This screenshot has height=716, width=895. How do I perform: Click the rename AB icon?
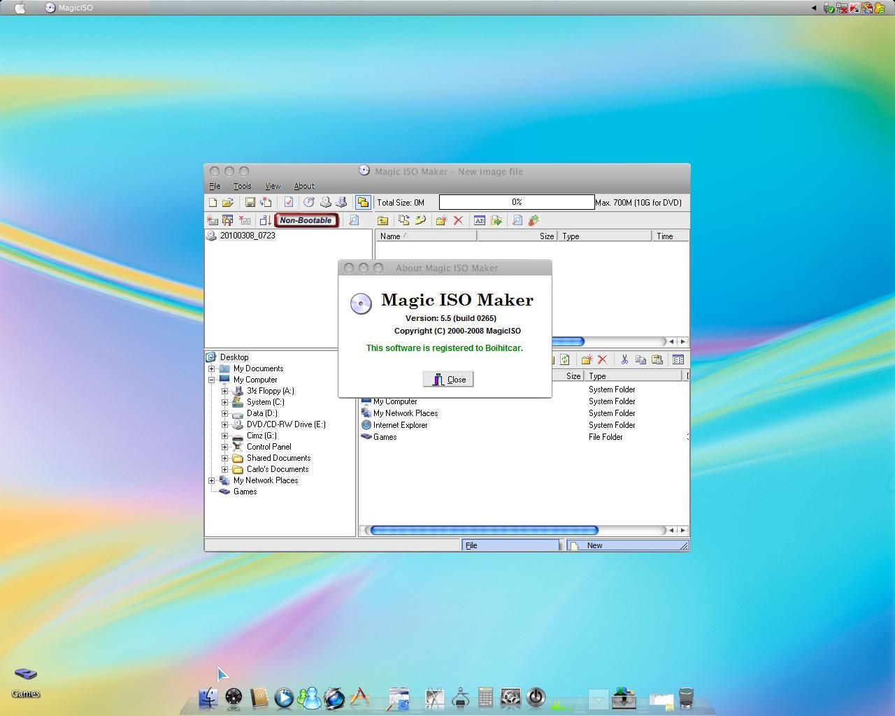(479, 220)
